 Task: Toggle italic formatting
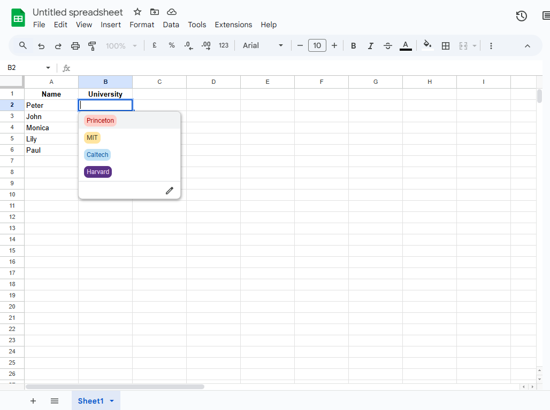coord(370,45)
